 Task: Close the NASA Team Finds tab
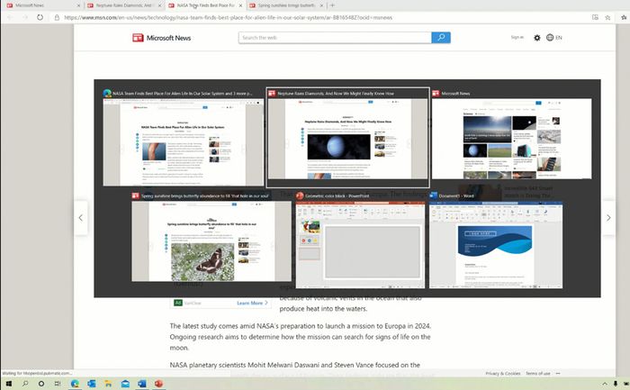click(240, 5)
